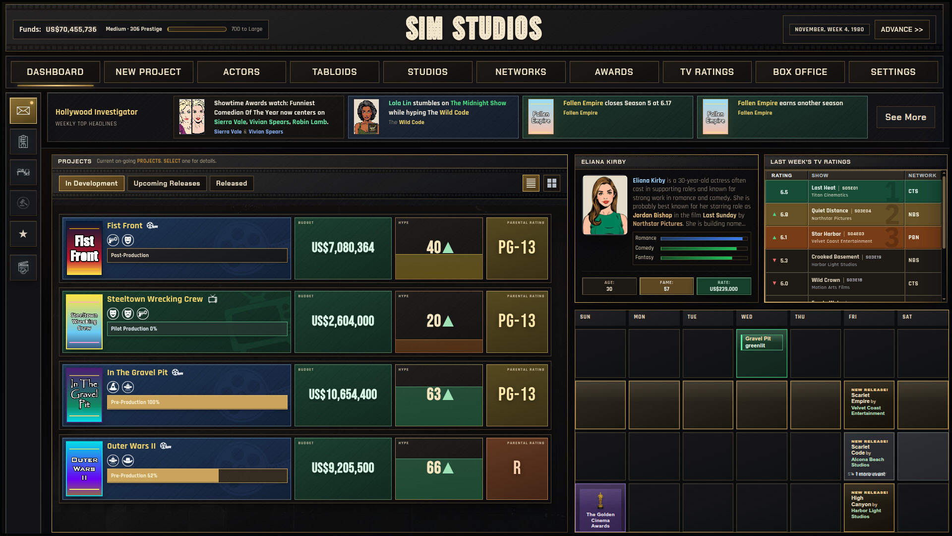952x536 pixels.
Task: Switch projects to list view
Action: (531, 183)
